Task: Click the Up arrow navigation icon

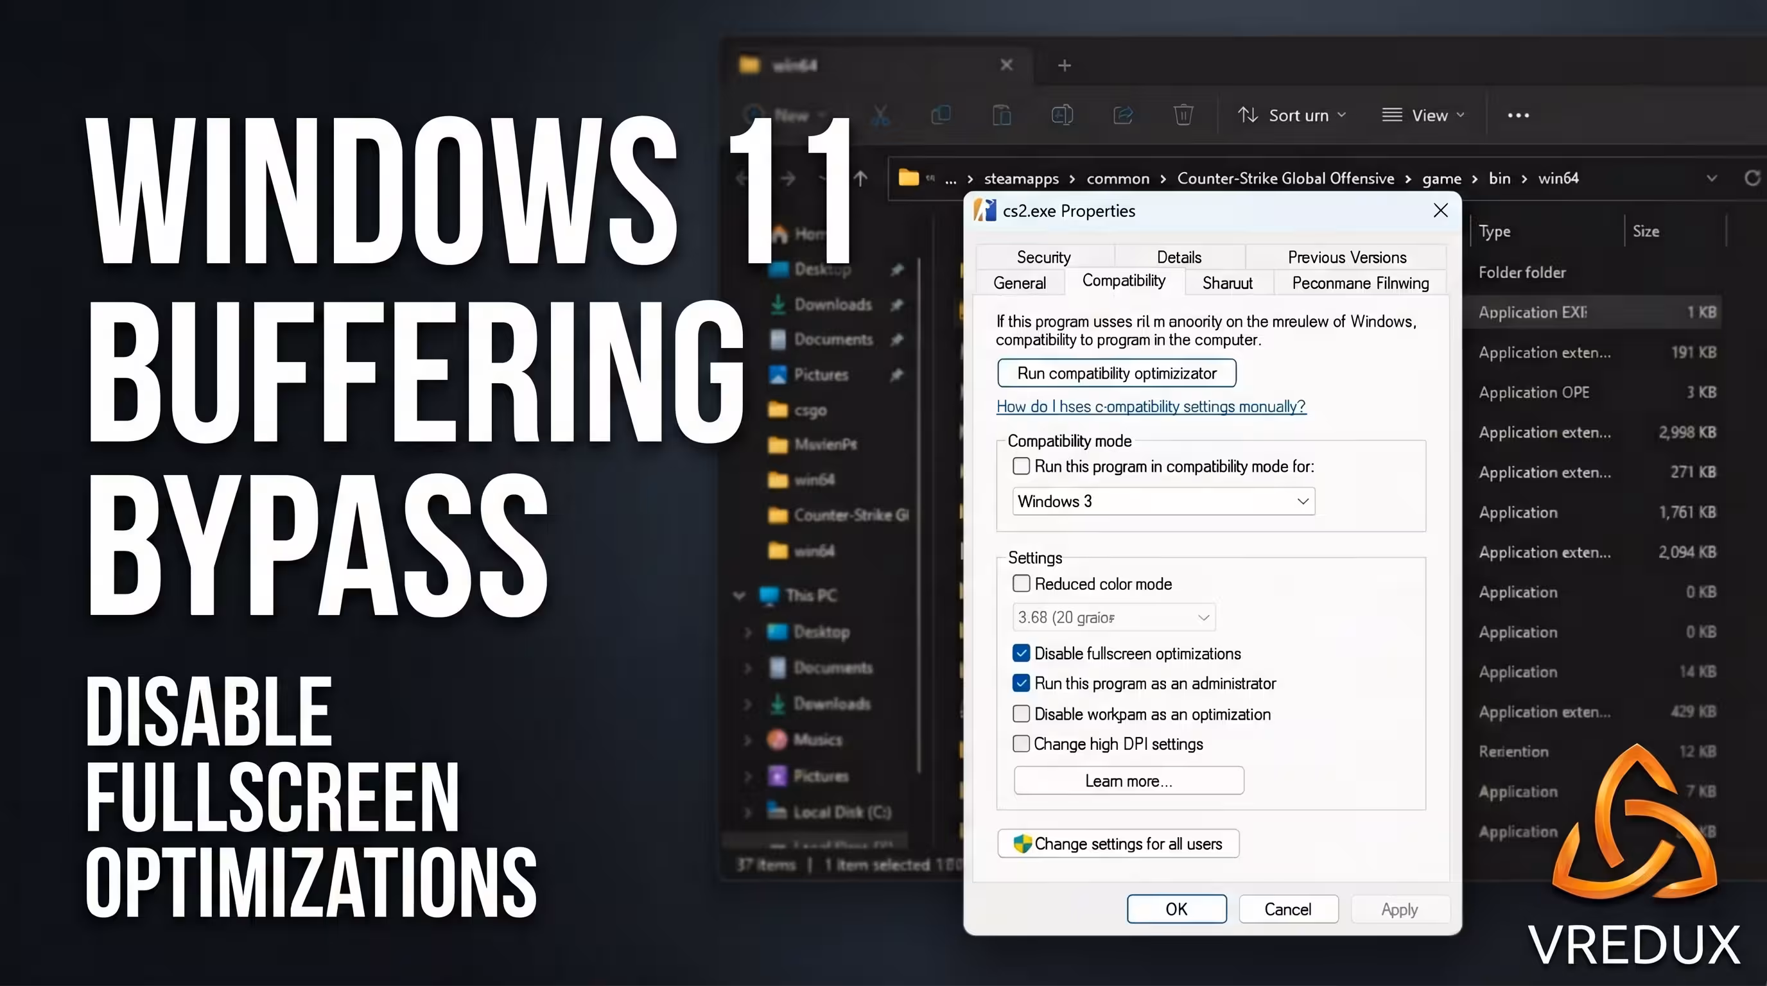Action: click(860, 178)
